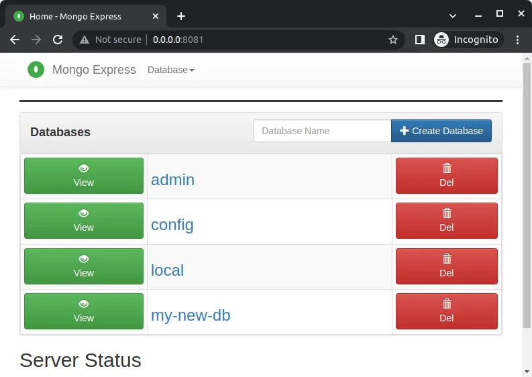Minimize the browser window
Viewport: 532px width, 377px height.
[478, 15]
